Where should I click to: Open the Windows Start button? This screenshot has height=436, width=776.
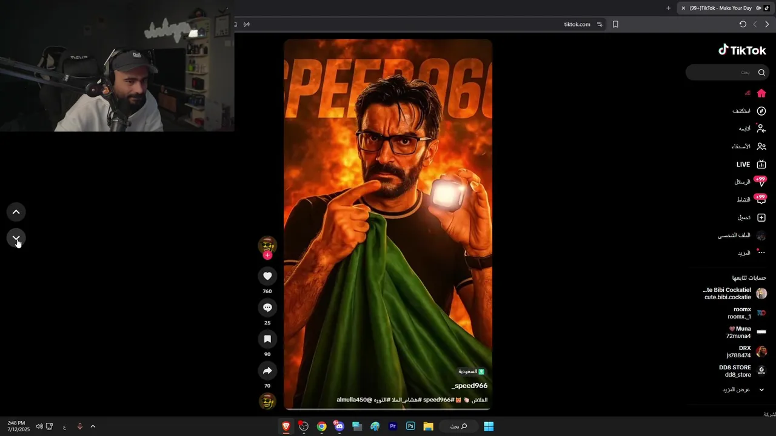coord(489,426)
